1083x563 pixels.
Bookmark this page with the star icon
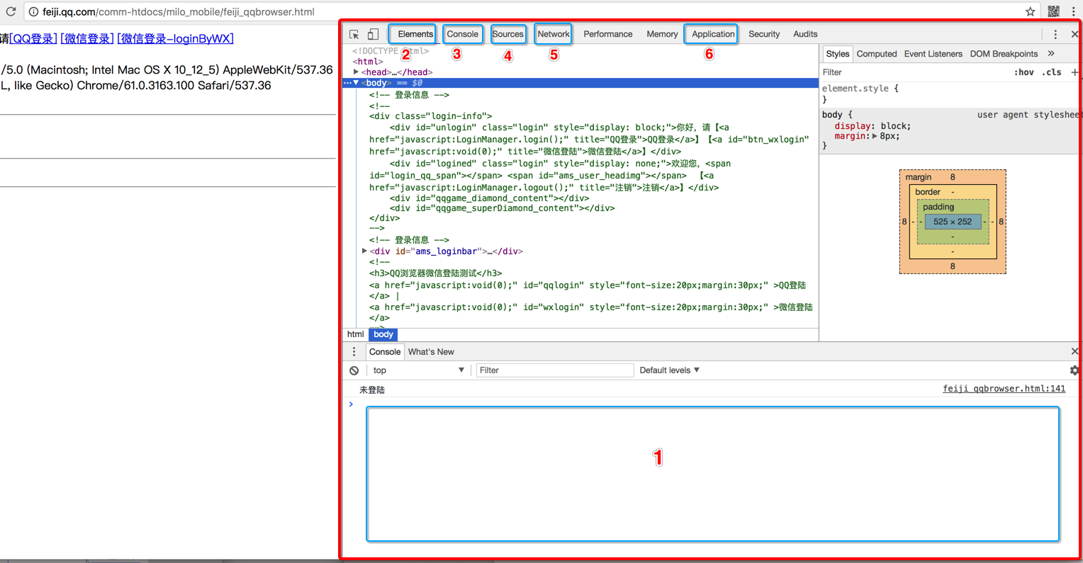pos(1030,11)
